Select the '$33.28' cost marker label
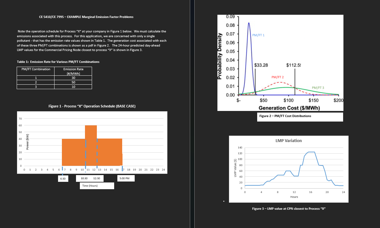380x228 pixels. [x=261, y=65]
